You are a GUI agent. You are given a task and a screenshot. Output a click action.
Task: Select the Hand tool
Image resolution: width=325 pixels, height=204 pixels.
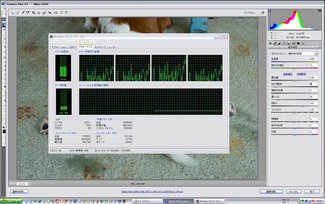[17, 13]
